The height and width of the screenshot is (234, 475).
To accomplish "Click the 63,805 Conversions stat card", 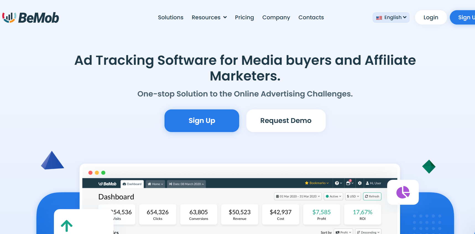I will tap(199, 214).
